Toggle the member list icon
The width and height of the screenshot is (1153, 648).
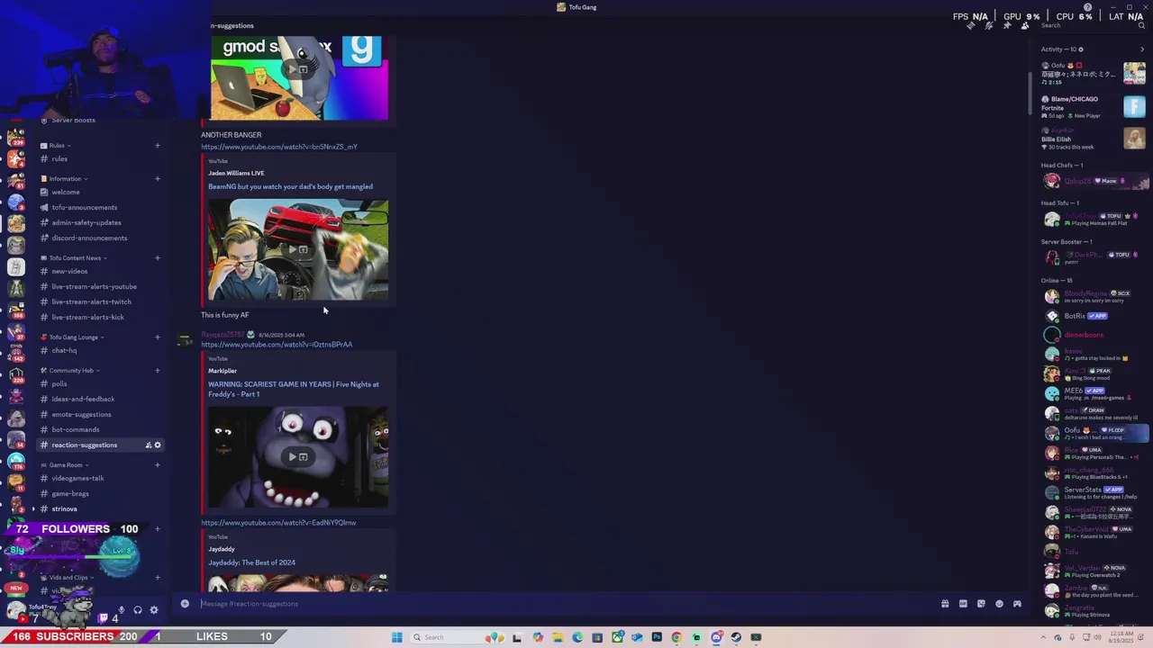pyautogui.click(x=1024, y=25)
